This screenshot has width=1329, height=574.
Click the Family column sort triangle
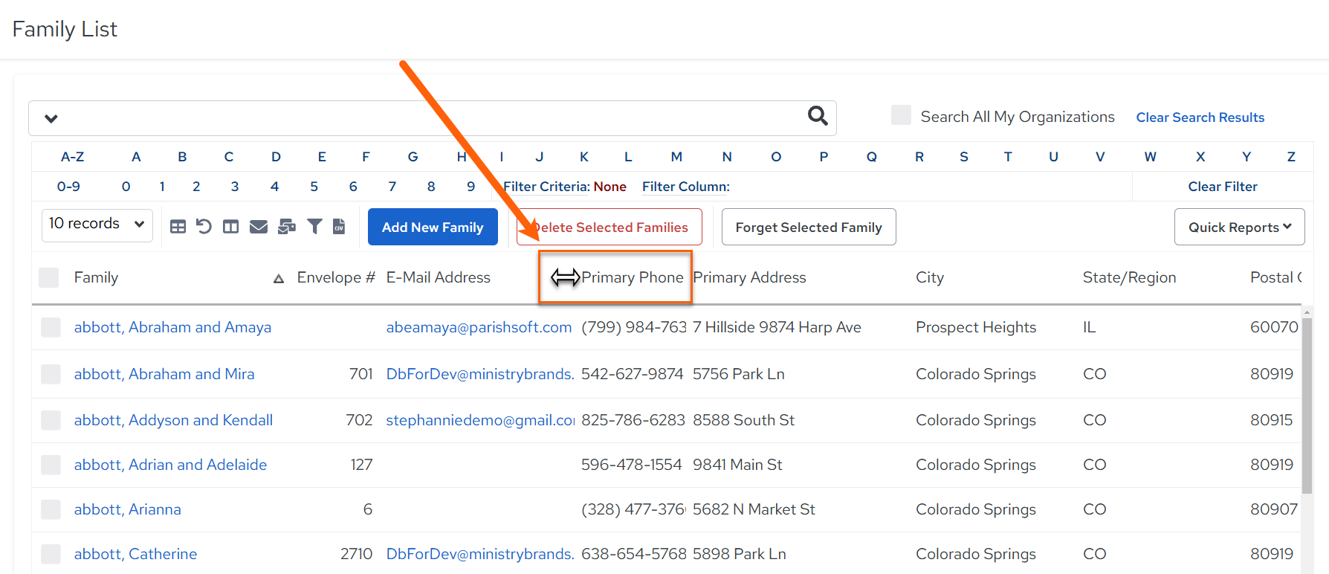tap(279, 278)
